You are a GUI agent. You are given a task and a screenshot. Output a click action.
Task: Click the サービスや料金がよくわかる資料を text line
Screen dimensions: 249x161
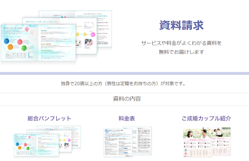pyautogui.click(x=181, y=43)
